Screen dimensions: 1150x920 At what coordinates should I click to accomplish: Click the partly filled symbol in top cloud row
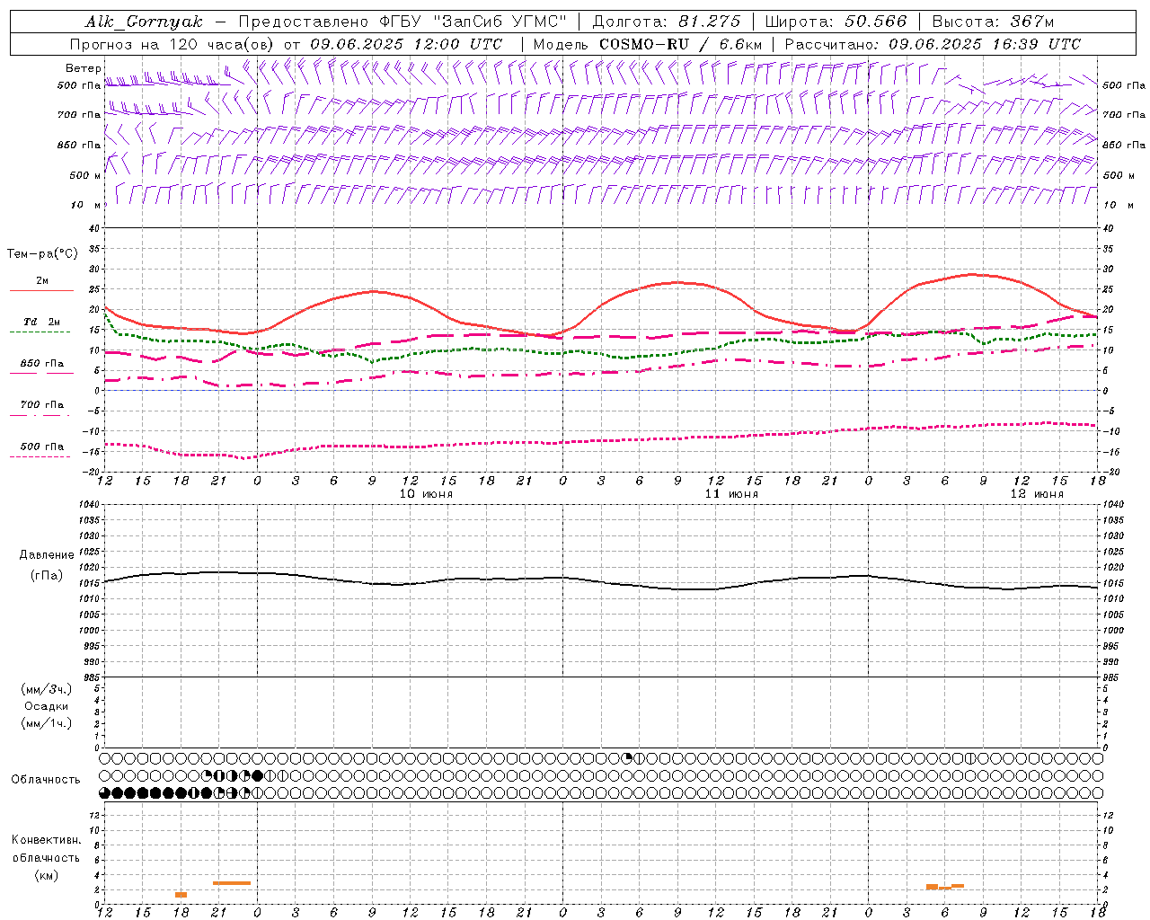(627, 758)
